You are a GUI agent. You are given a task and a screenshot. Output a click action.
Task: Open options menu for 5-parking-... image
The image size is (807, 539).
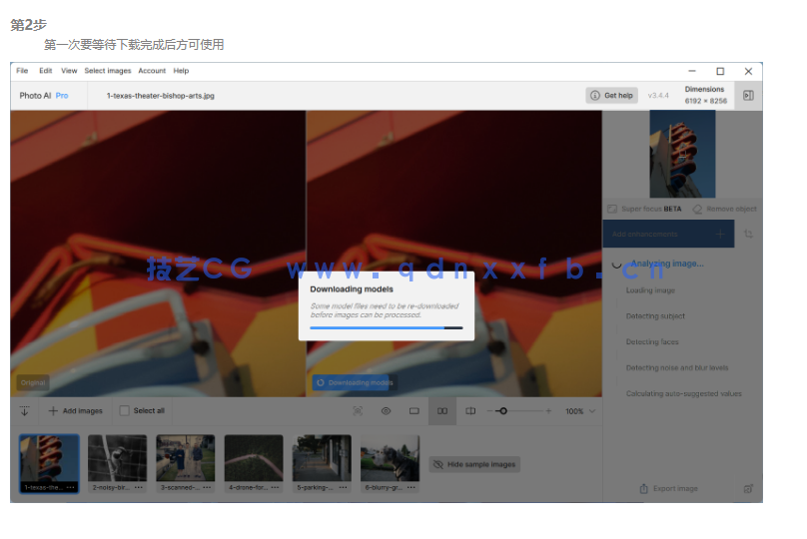(x=344, y=487)
